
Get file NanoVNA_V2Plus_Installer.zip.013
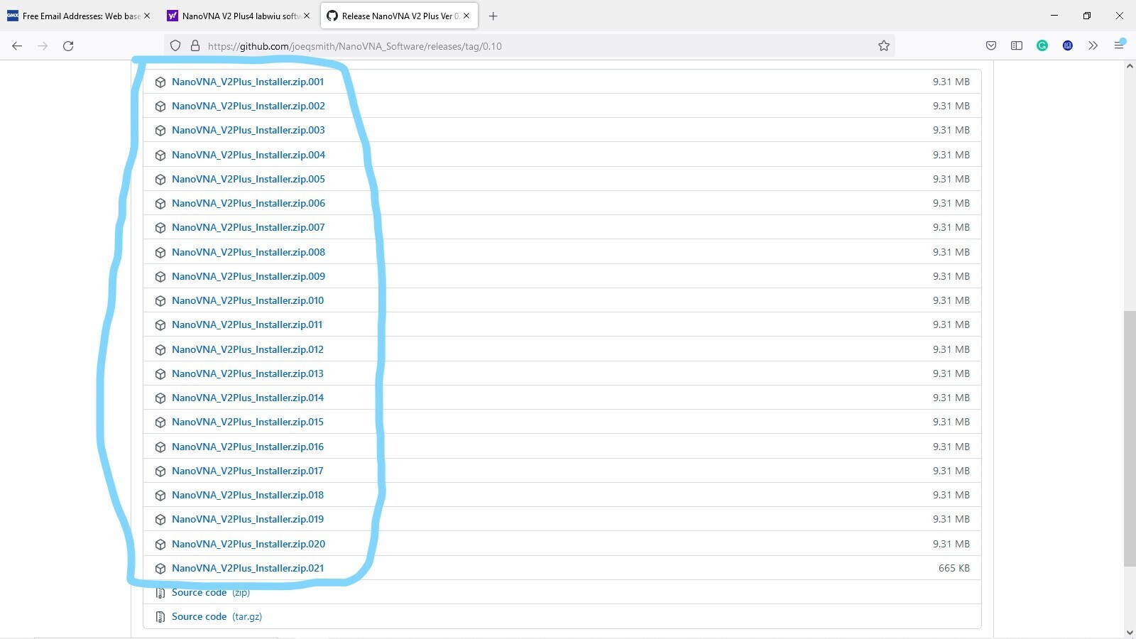(248, 373)
